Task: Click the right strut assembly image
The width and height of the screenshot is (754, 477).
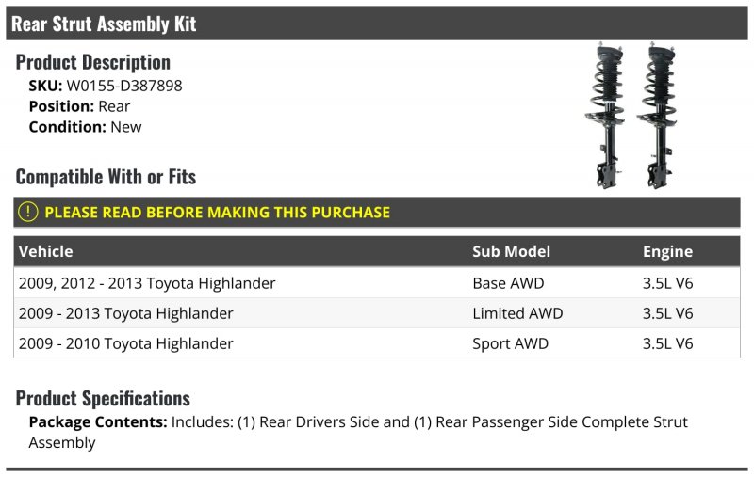Action: click(657, 116)
